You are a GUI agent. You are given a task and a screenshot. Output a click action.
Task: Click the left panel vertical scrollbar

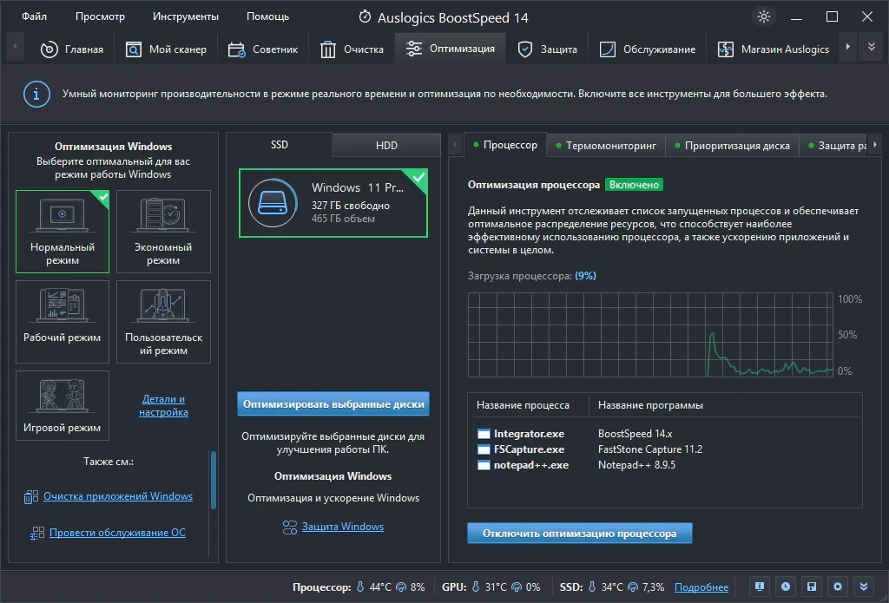click(214, 480)
